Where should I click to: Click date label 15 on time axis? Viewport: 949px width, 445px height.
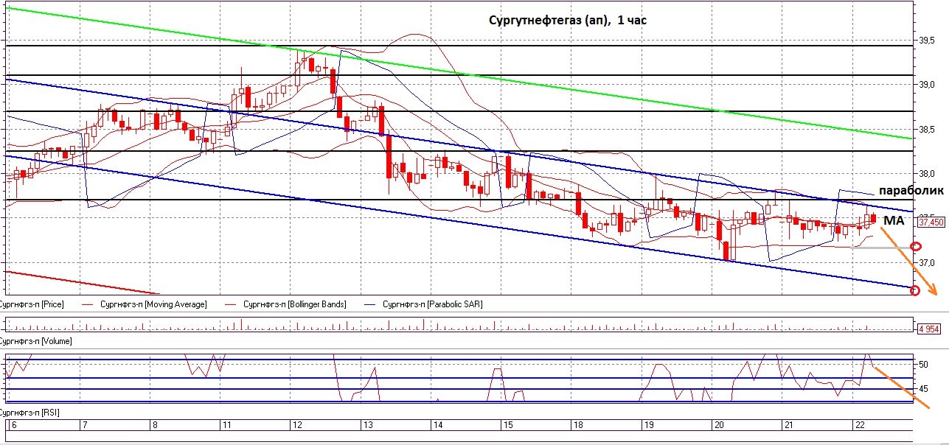pyautogui.click(x=507, y=425)
